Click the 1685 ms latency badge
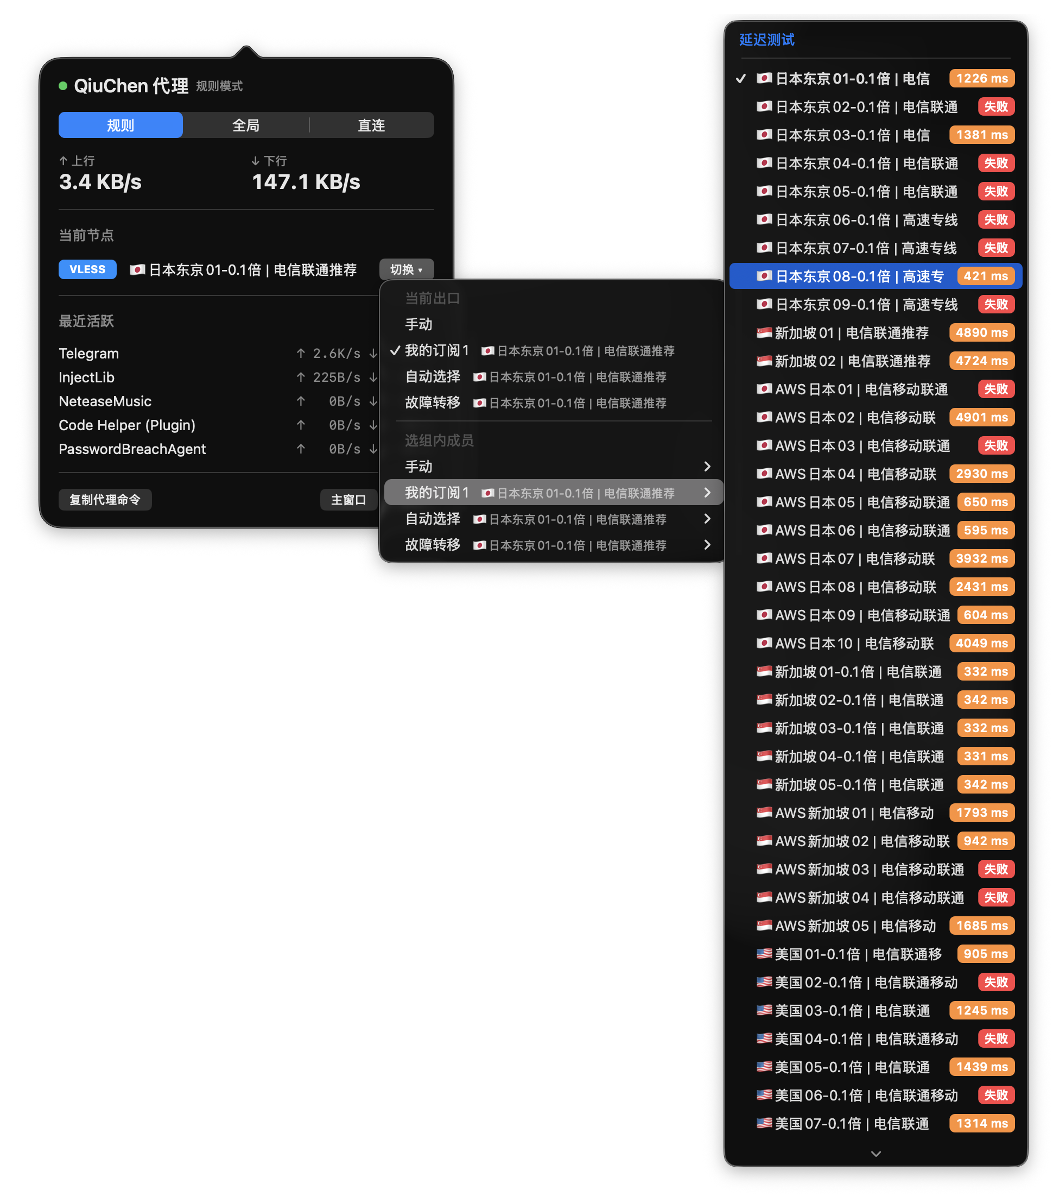 click(982, 926)
